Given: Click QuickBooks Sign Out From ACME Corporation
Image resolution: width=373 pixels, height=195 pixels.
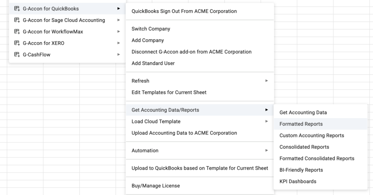Looking at the screenshot, I should click(x=184, y=11).
